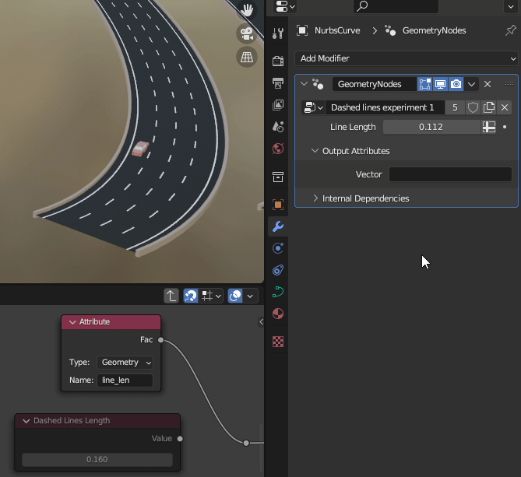Toggle the camera view gizmo
Screen dimensions: 521x477
coord(247,34)
